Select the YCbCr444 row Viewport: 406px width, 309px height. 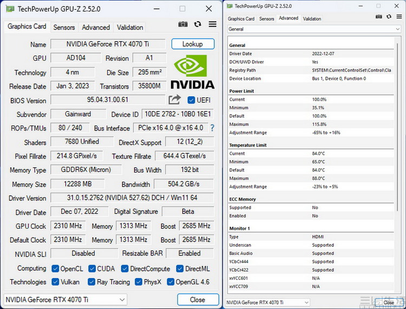pyautogui.click(x=311, y=261)
